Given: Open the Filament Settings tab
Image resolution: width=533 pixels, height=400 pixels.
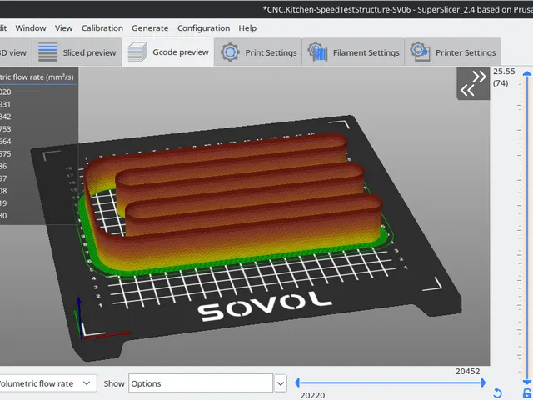Looking at the screenshot, I should 353,52.
